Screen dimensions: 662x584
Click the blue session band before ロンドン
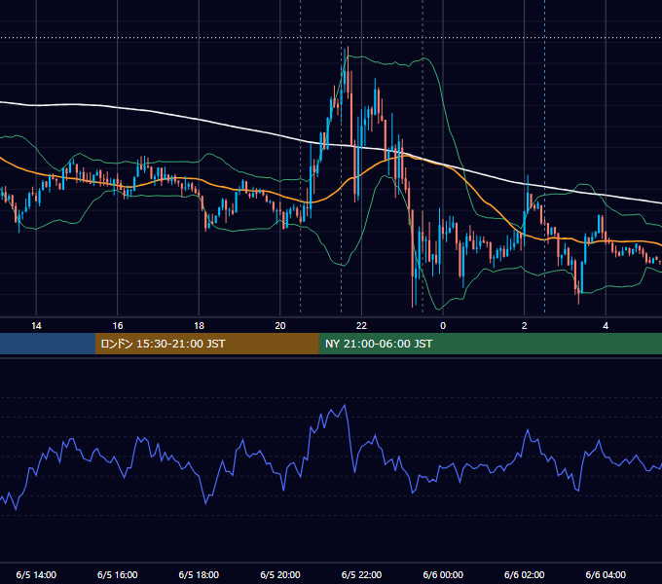[x=48, y=344]
